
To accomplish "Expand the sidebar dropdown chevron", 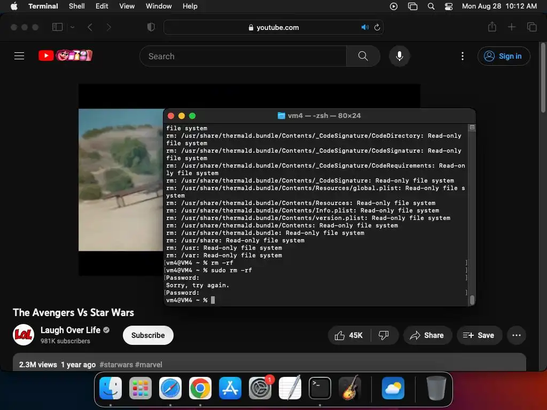I will pos(72,27).
